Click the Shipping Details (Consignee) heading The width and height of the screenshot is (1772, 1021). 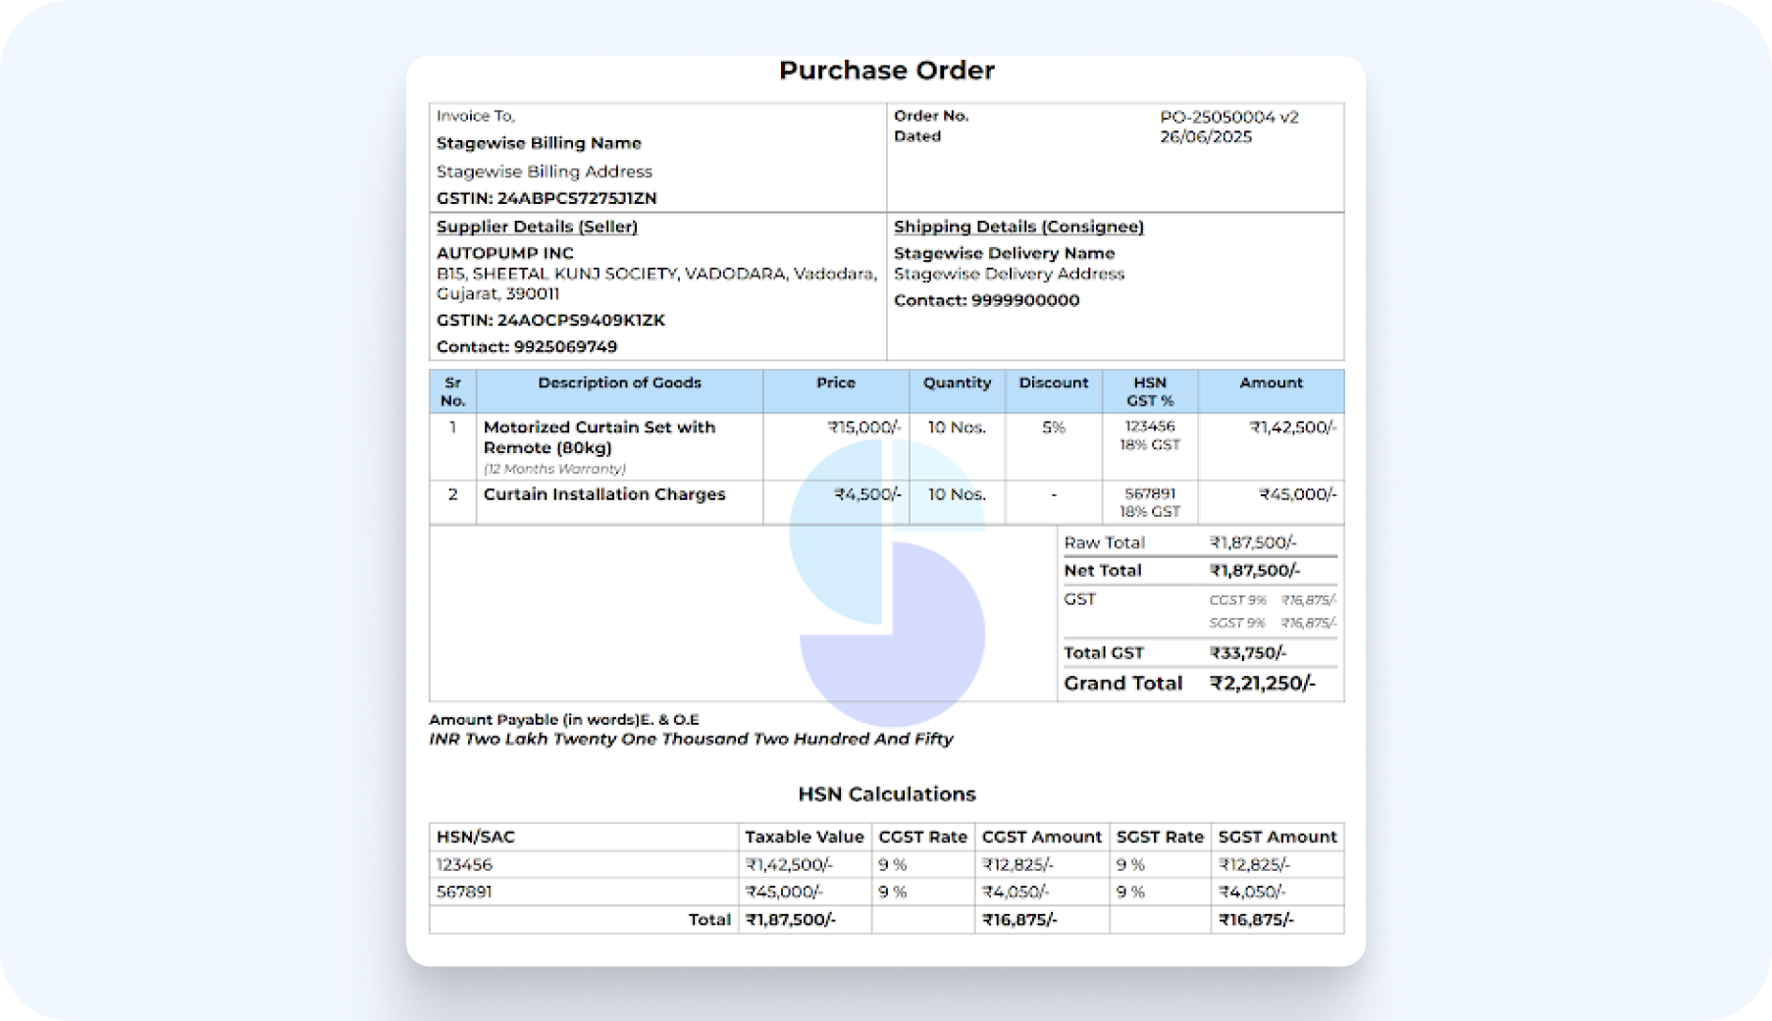point(1017,227)
